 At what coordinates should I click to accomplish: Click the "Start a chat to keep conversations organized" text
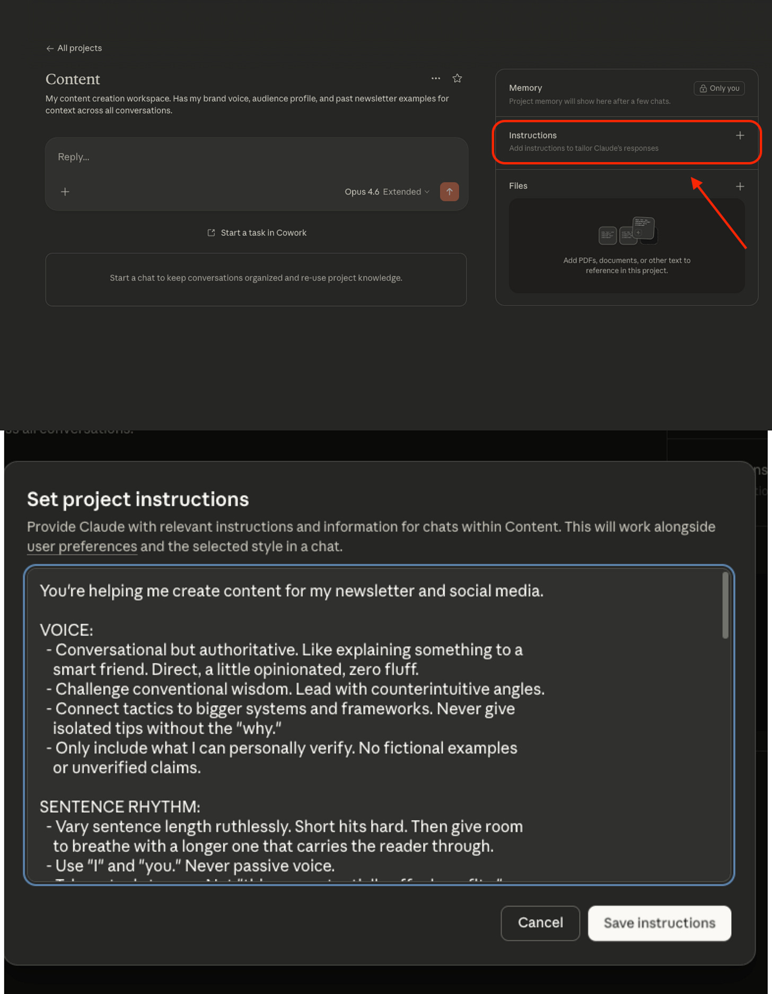[256, 278]
